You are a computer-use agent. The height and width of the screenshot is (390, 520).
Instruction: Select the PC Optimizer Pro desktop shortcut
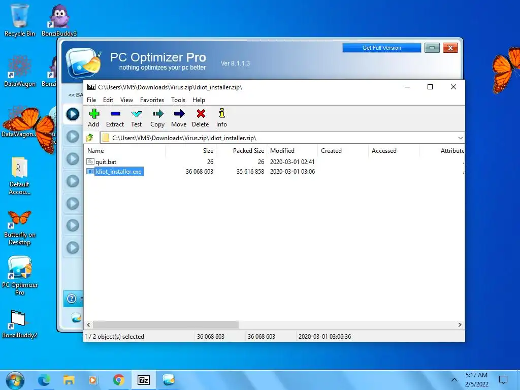(20, 275)
